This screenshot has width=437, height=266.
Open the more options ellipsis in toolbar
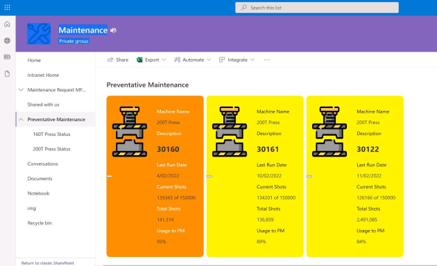267,60
